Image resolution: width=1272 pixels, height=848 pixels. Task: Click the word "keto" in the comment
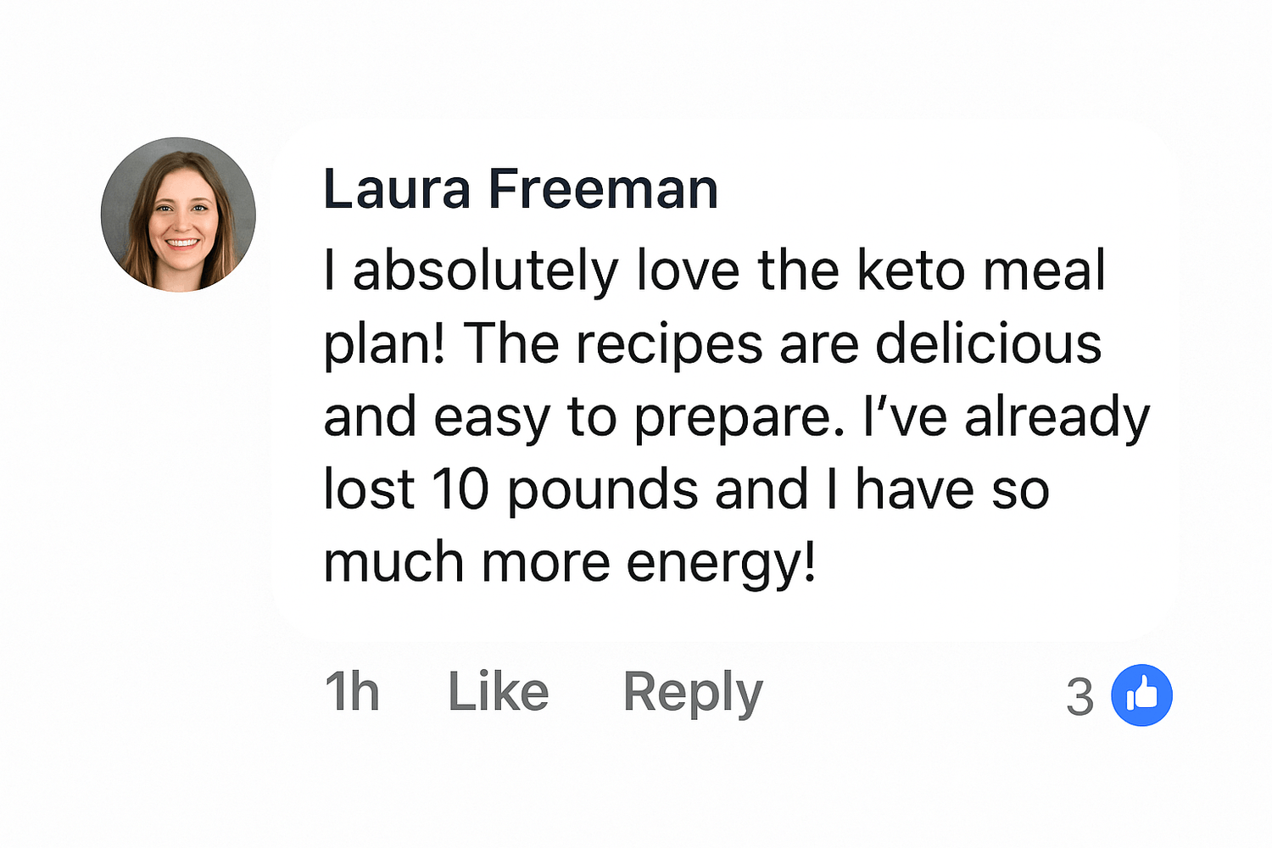(x=911, y=271)
